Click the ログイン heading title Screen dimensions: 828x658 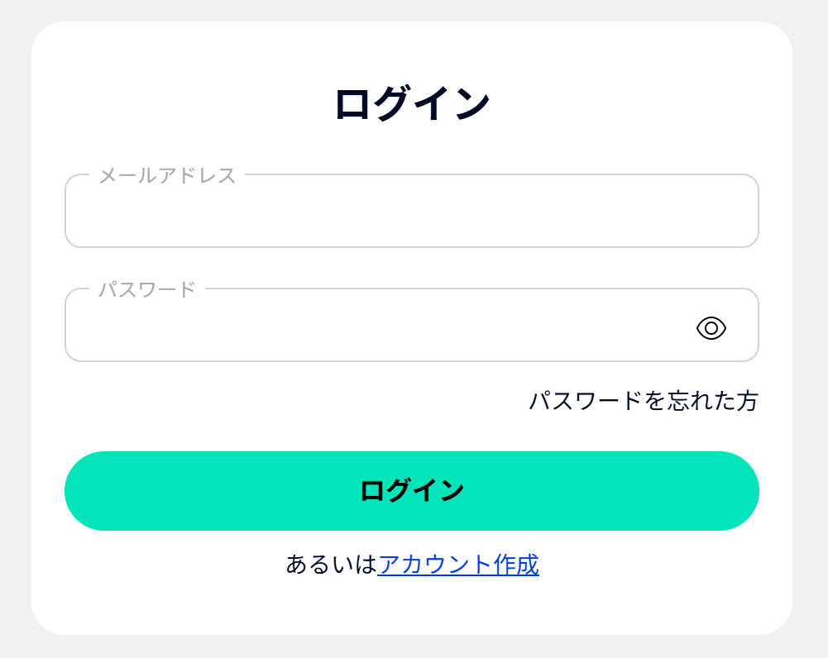(x=412, y=105)
